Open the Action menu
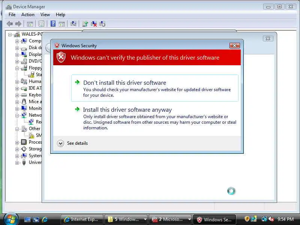This screenshot has height=225, width=300. click(28, 15)
